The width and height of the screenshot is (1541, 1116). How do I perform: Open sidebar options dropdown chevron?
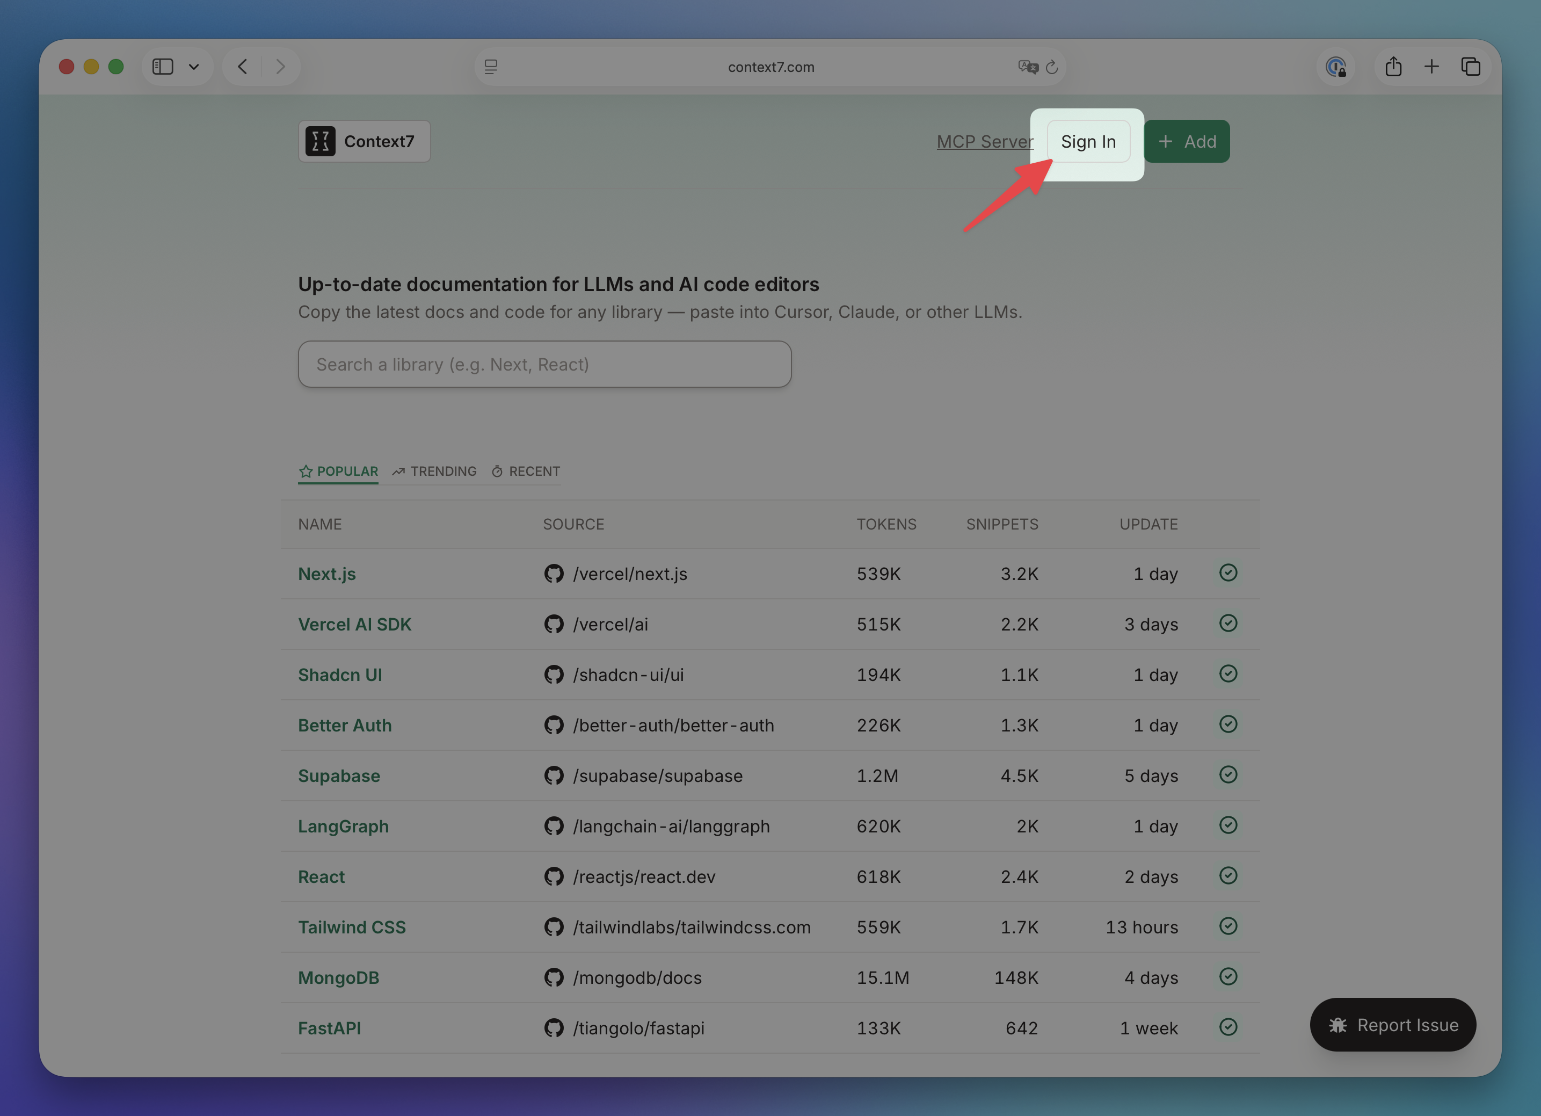[x=194, y=67]
